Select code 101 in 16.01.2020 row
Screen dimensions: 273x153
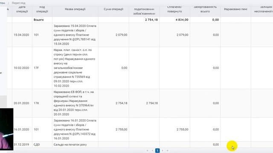click(x=36, y=130)
